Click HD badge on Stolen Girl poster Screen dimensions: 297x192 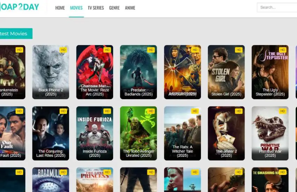click(239, 50)
